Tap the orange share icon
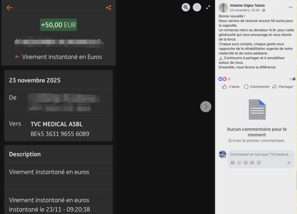This screenshot has width=297, height=214. tap(108, 8)
